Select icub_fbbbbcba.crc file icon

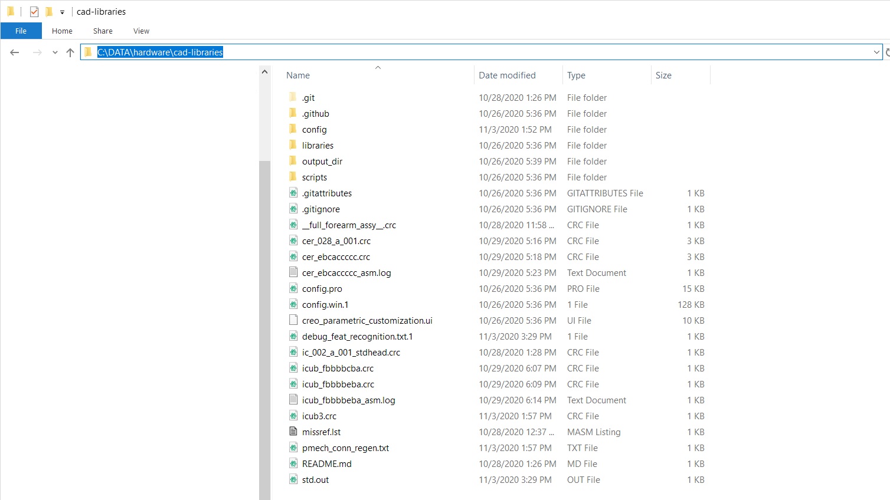[293, 368]
